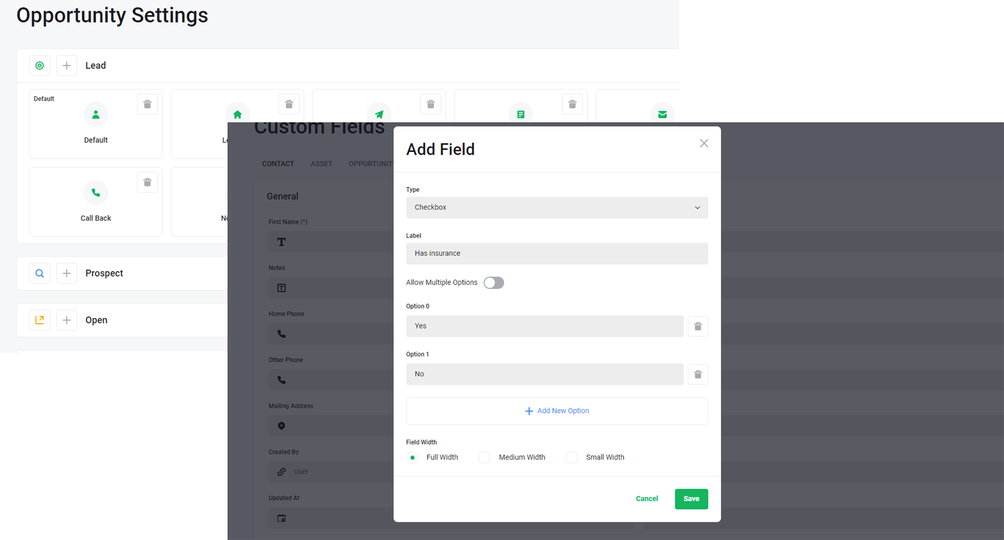1004x540 pixels.
Task: Select Full Width radio button
Action: click(413, 457)
